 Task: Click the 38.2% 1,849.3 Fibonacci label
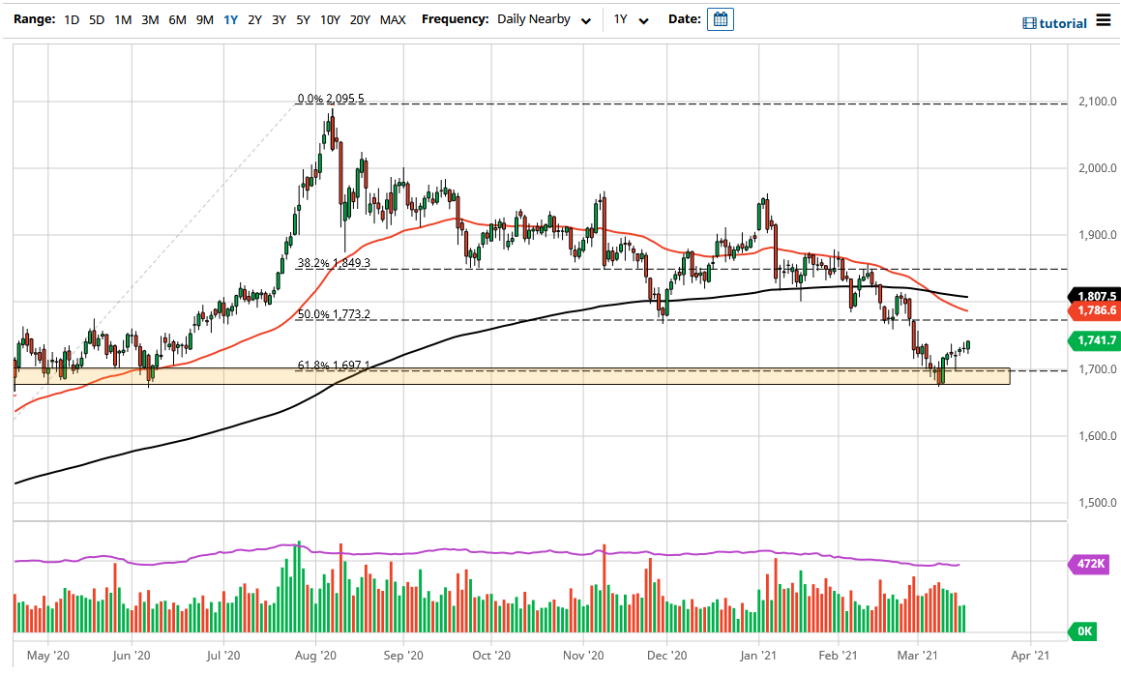coord(334,263)
